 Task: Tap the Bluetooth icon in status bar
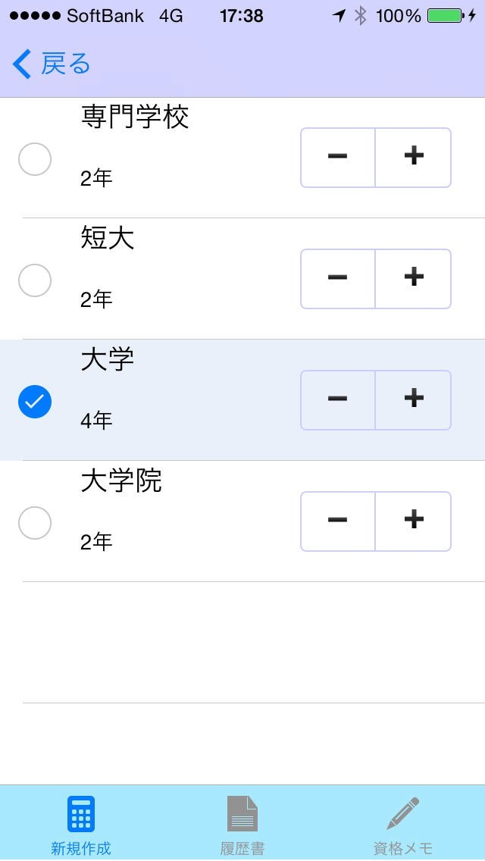point(361,16)
